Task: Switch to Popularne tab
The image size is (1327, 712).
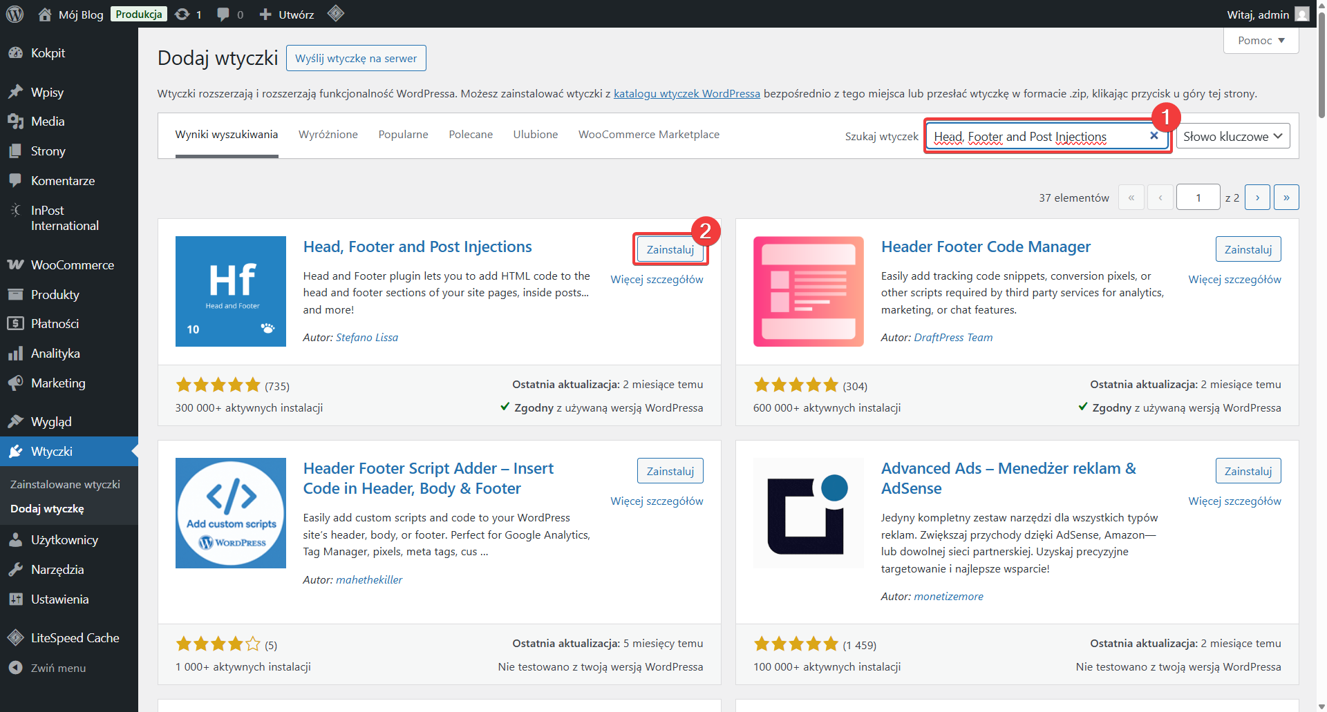Action: pyautogui.click(x=403, y=135)
